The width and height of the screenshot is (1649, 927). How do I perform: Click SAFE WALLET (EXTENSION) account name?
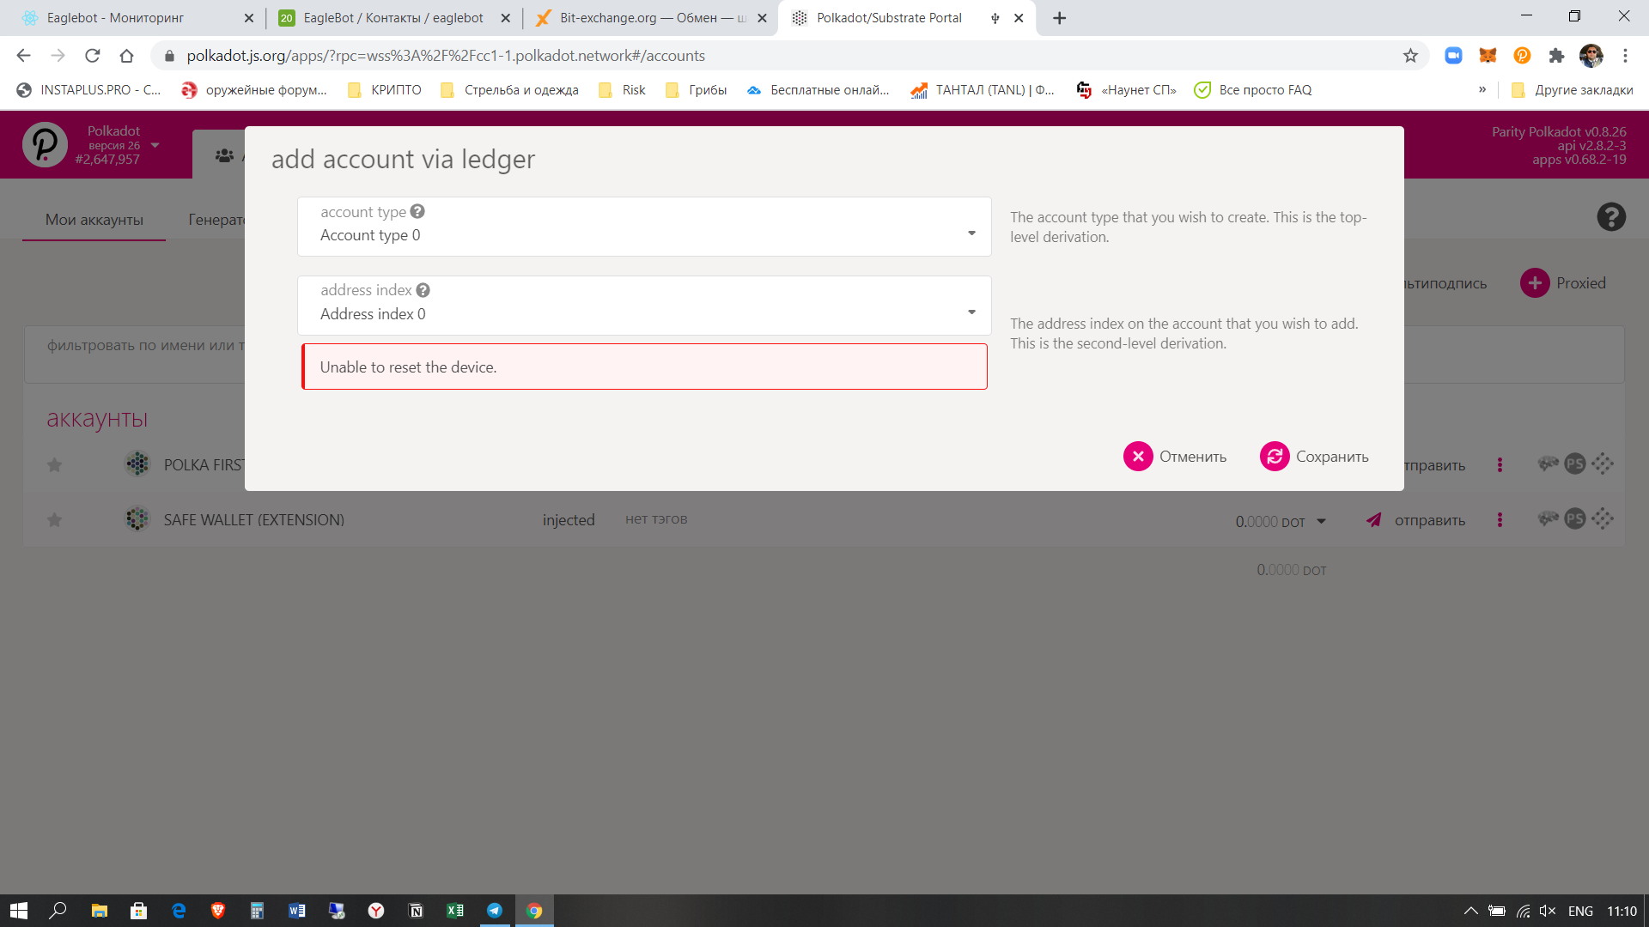(254, 520)
